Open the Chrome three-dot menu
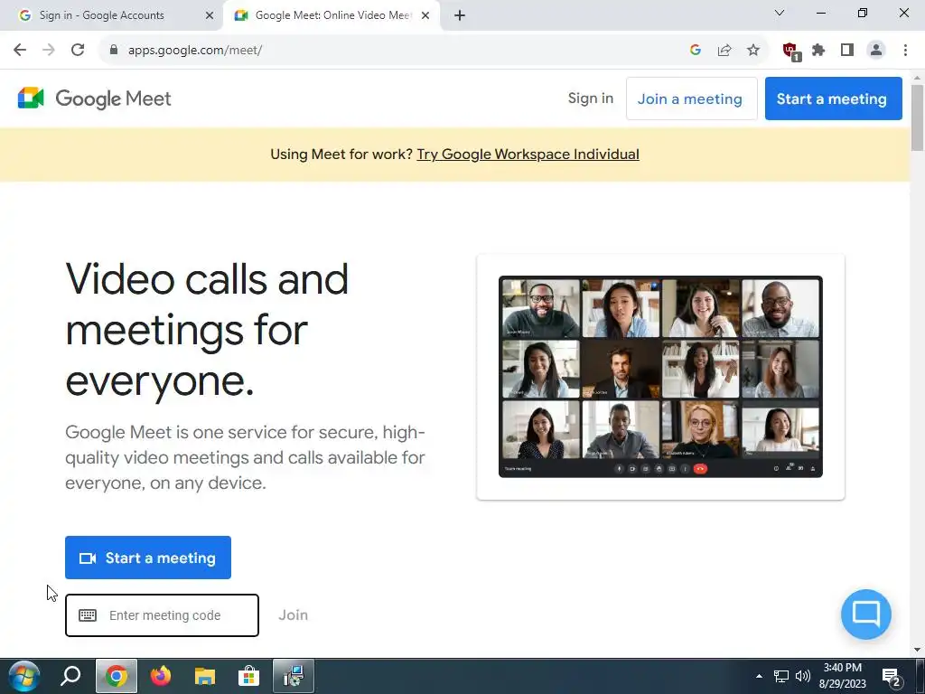 (905, 51)
